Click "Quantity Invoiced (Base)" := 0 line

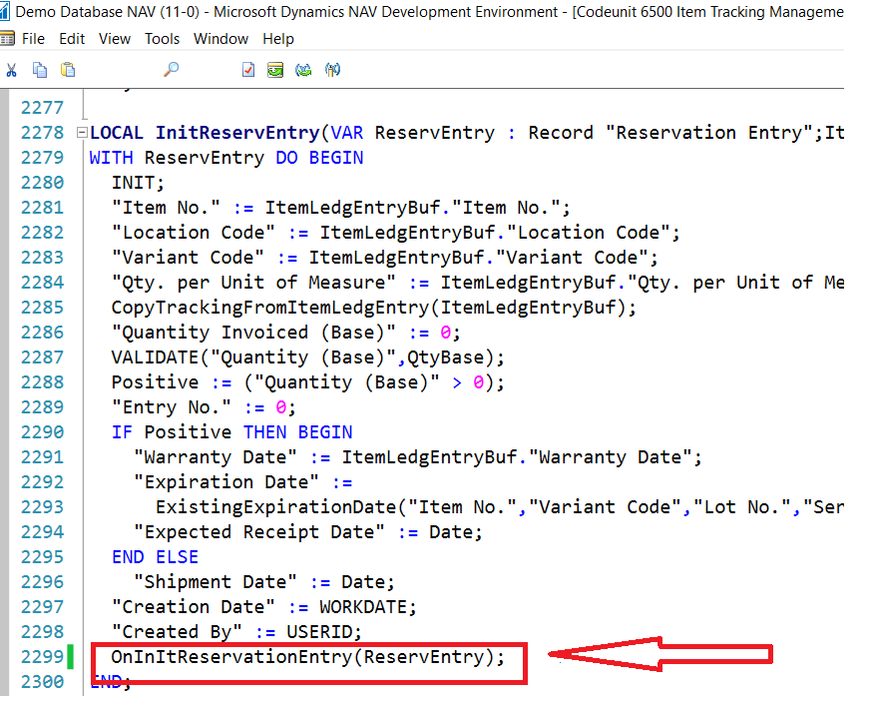(x=285, y=333)
